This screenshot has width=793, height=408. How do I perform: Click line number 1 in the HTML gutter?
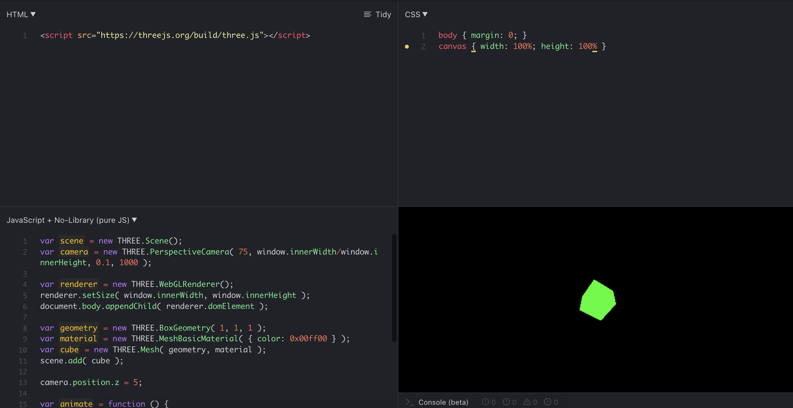tap(25, 36)
